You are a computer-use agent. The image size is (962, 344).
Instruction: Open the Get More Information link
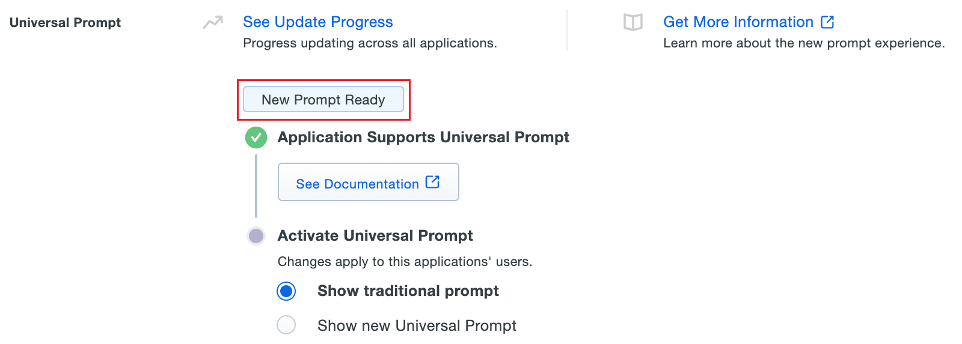tap(738, 22)
